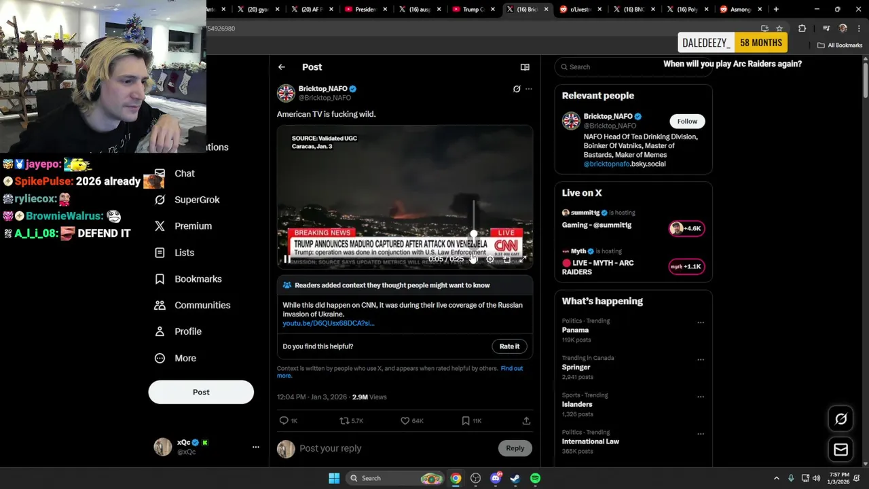Screen dimensions: 869x489
Task: Switch to the Asmongold Reddit tab
Action: (741, 10)
